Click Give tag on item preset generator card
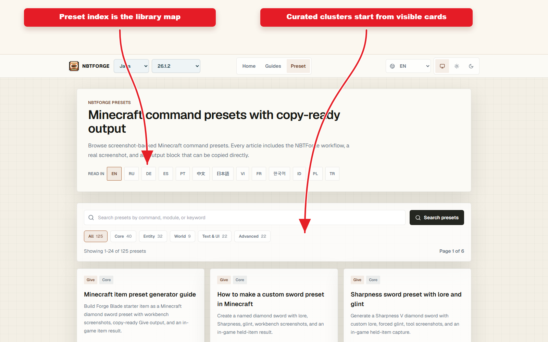 tap(91, 280)
